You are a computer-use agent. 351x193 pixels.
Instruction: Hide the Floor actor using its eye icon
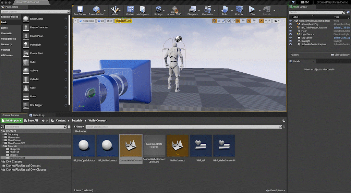[291, 31]
